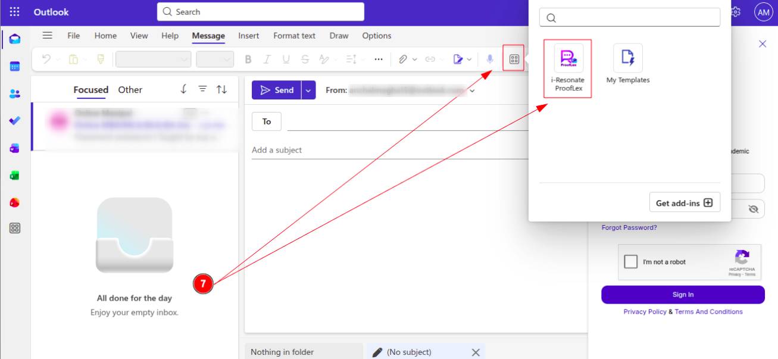Check the I'm not a robot box

tap(630, 262)
